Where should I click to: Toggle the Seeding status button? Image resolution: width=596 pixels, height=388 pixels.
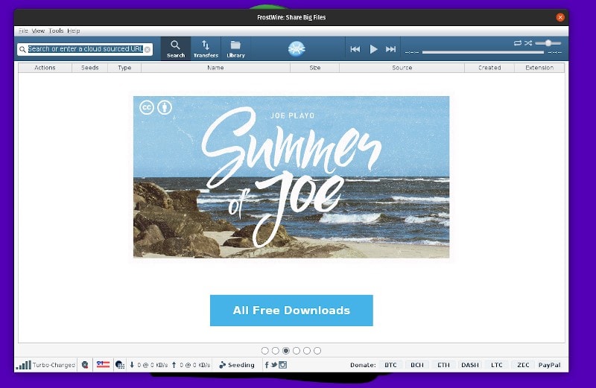[x=236, y=365]
